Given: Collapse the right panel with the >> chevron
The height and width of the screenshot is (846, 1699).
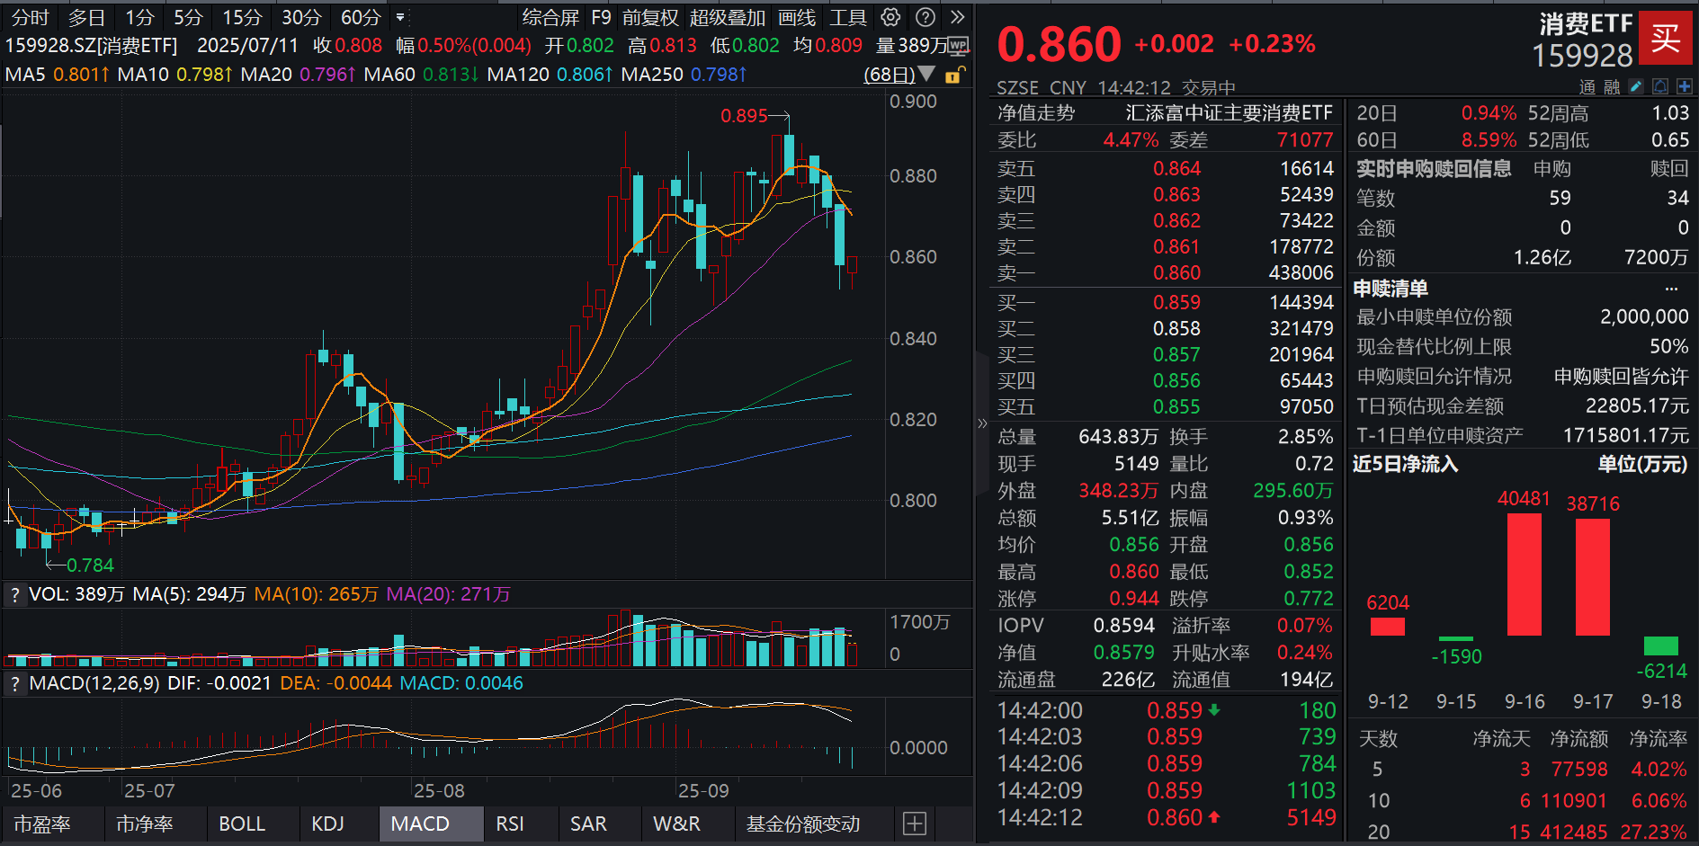Looking at the screenshot, I should (981, 423).
